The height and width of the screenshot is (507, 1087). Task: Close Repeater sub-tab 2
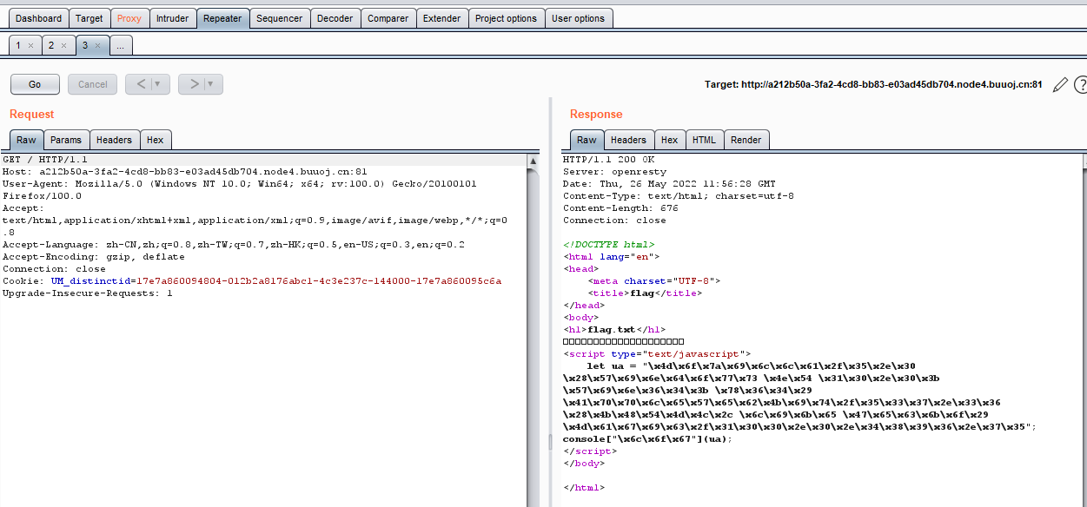[x=64, y=46]
